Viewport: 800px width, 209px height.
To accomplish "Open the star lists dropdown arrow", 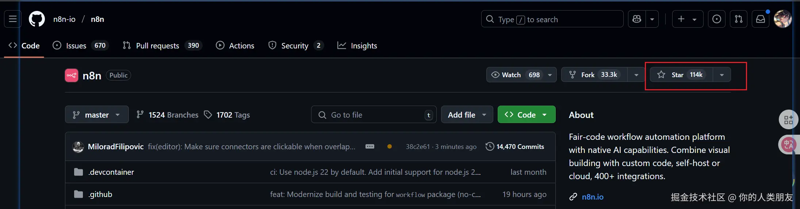I will [x=722, y=75].
